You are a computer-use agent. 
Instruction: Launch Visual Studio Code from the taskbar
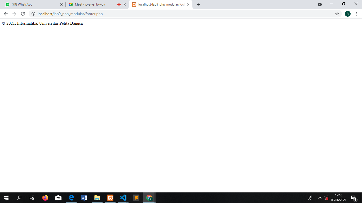(x=123, y=197)
